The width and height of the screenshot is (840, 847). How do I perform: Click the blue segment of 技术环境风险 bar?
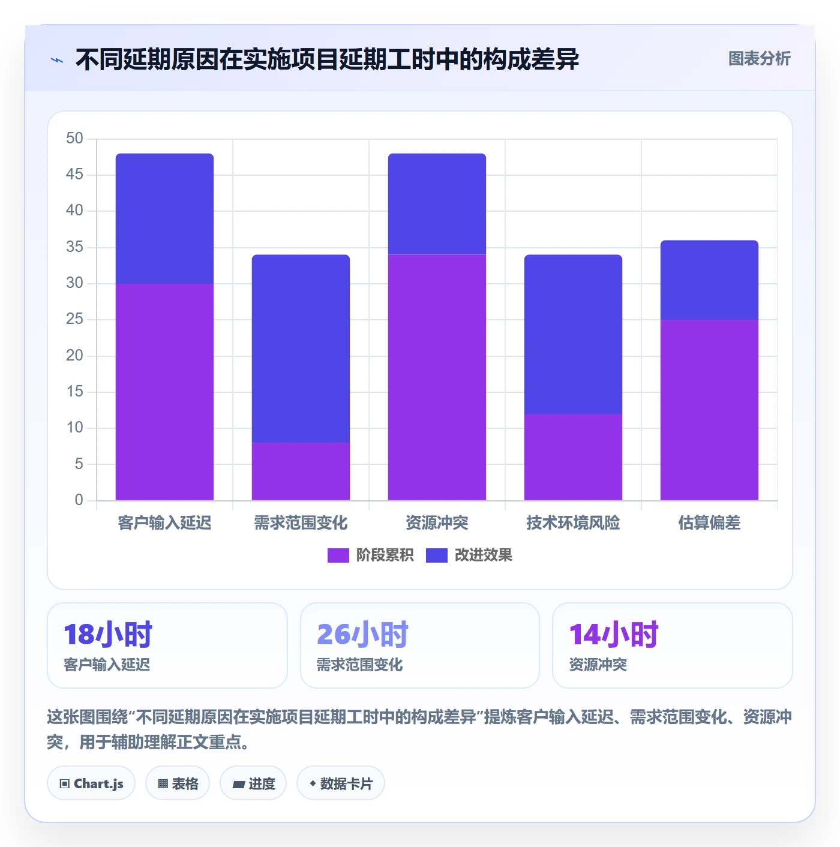click(573, 334)
